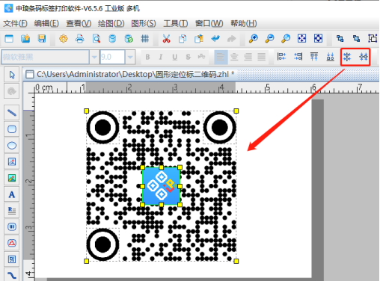Select the ellipse drawing tool
Image resolution: width=380 pixels, height=281 pixels.
[x=12, y=146]
